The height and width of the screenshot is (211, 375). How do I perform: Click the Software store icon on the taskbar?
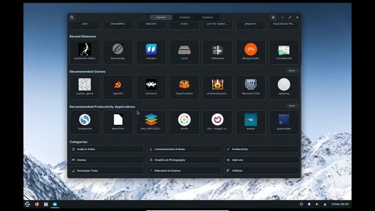[54, 204]
